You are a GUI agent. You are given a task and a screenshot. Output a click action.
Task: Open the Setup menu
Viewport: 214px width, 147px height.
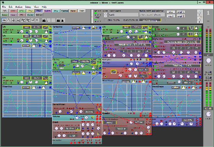pos(28,7)
